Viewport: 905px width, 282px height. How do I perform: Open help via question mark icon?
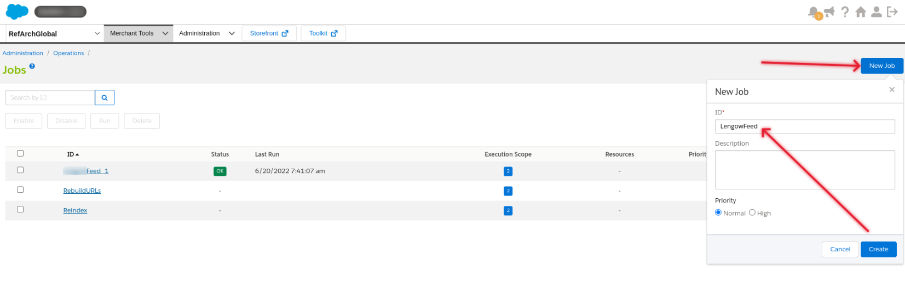(x=845, y=11)
